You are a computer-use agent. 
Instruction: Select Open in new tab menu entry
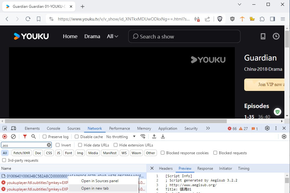(x=95, y=188)
